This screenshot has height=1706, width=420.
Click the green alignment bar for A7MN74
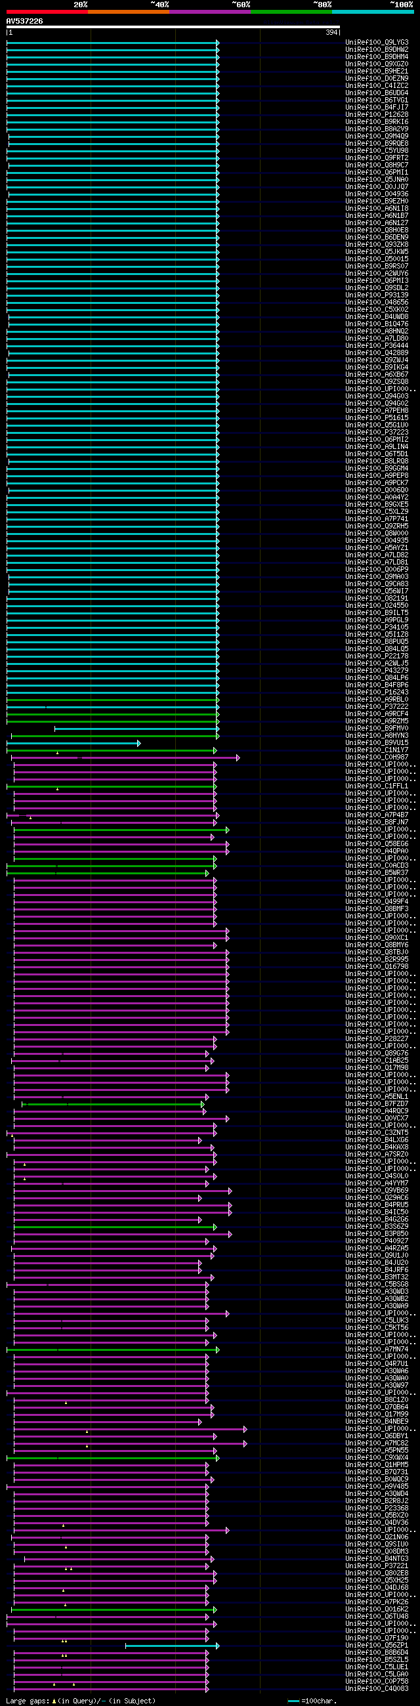click(x=113, y=1350)
